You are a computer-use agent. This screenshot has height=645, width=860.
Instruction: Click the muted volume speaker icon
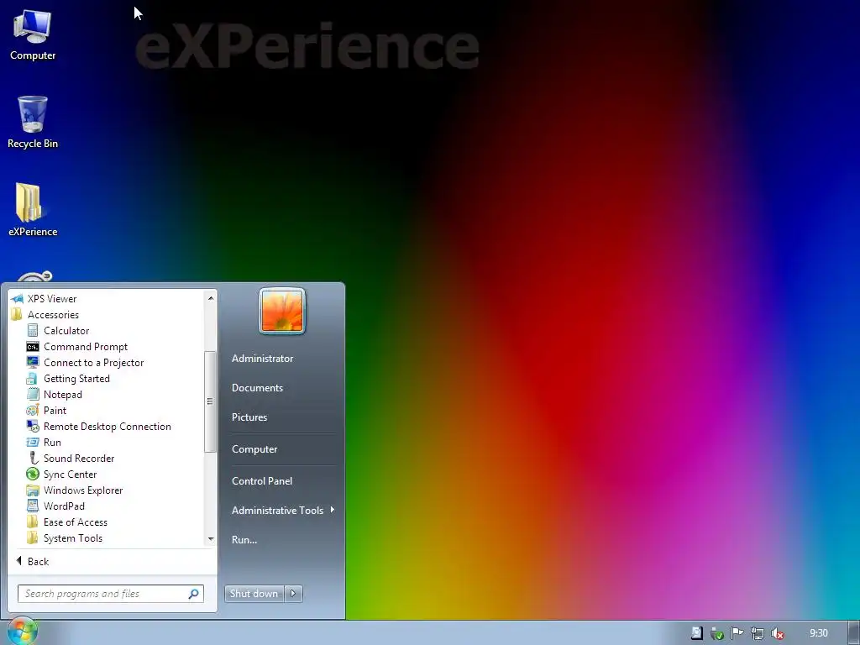(777, 633)
